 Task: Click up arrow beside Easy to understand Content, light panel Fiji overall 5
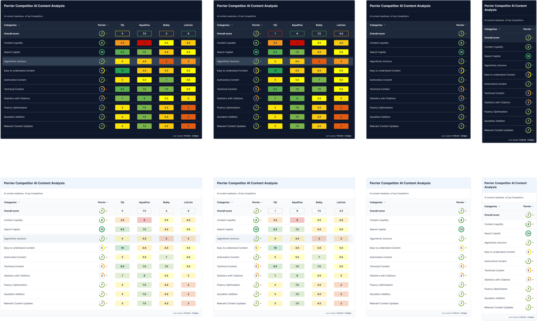point(106,248)
